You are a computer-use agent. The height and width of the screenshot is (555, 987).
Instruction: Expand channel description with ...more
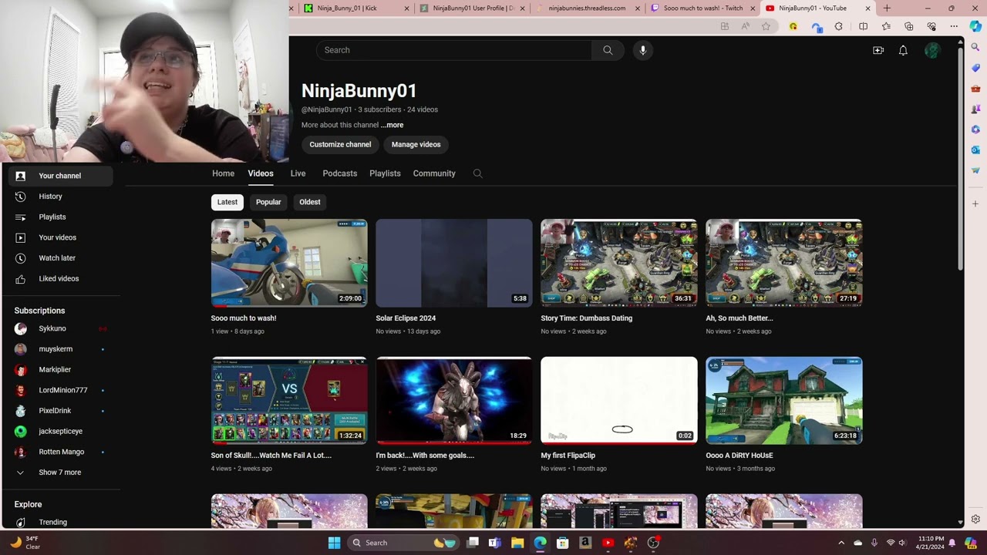pos(392,125)
